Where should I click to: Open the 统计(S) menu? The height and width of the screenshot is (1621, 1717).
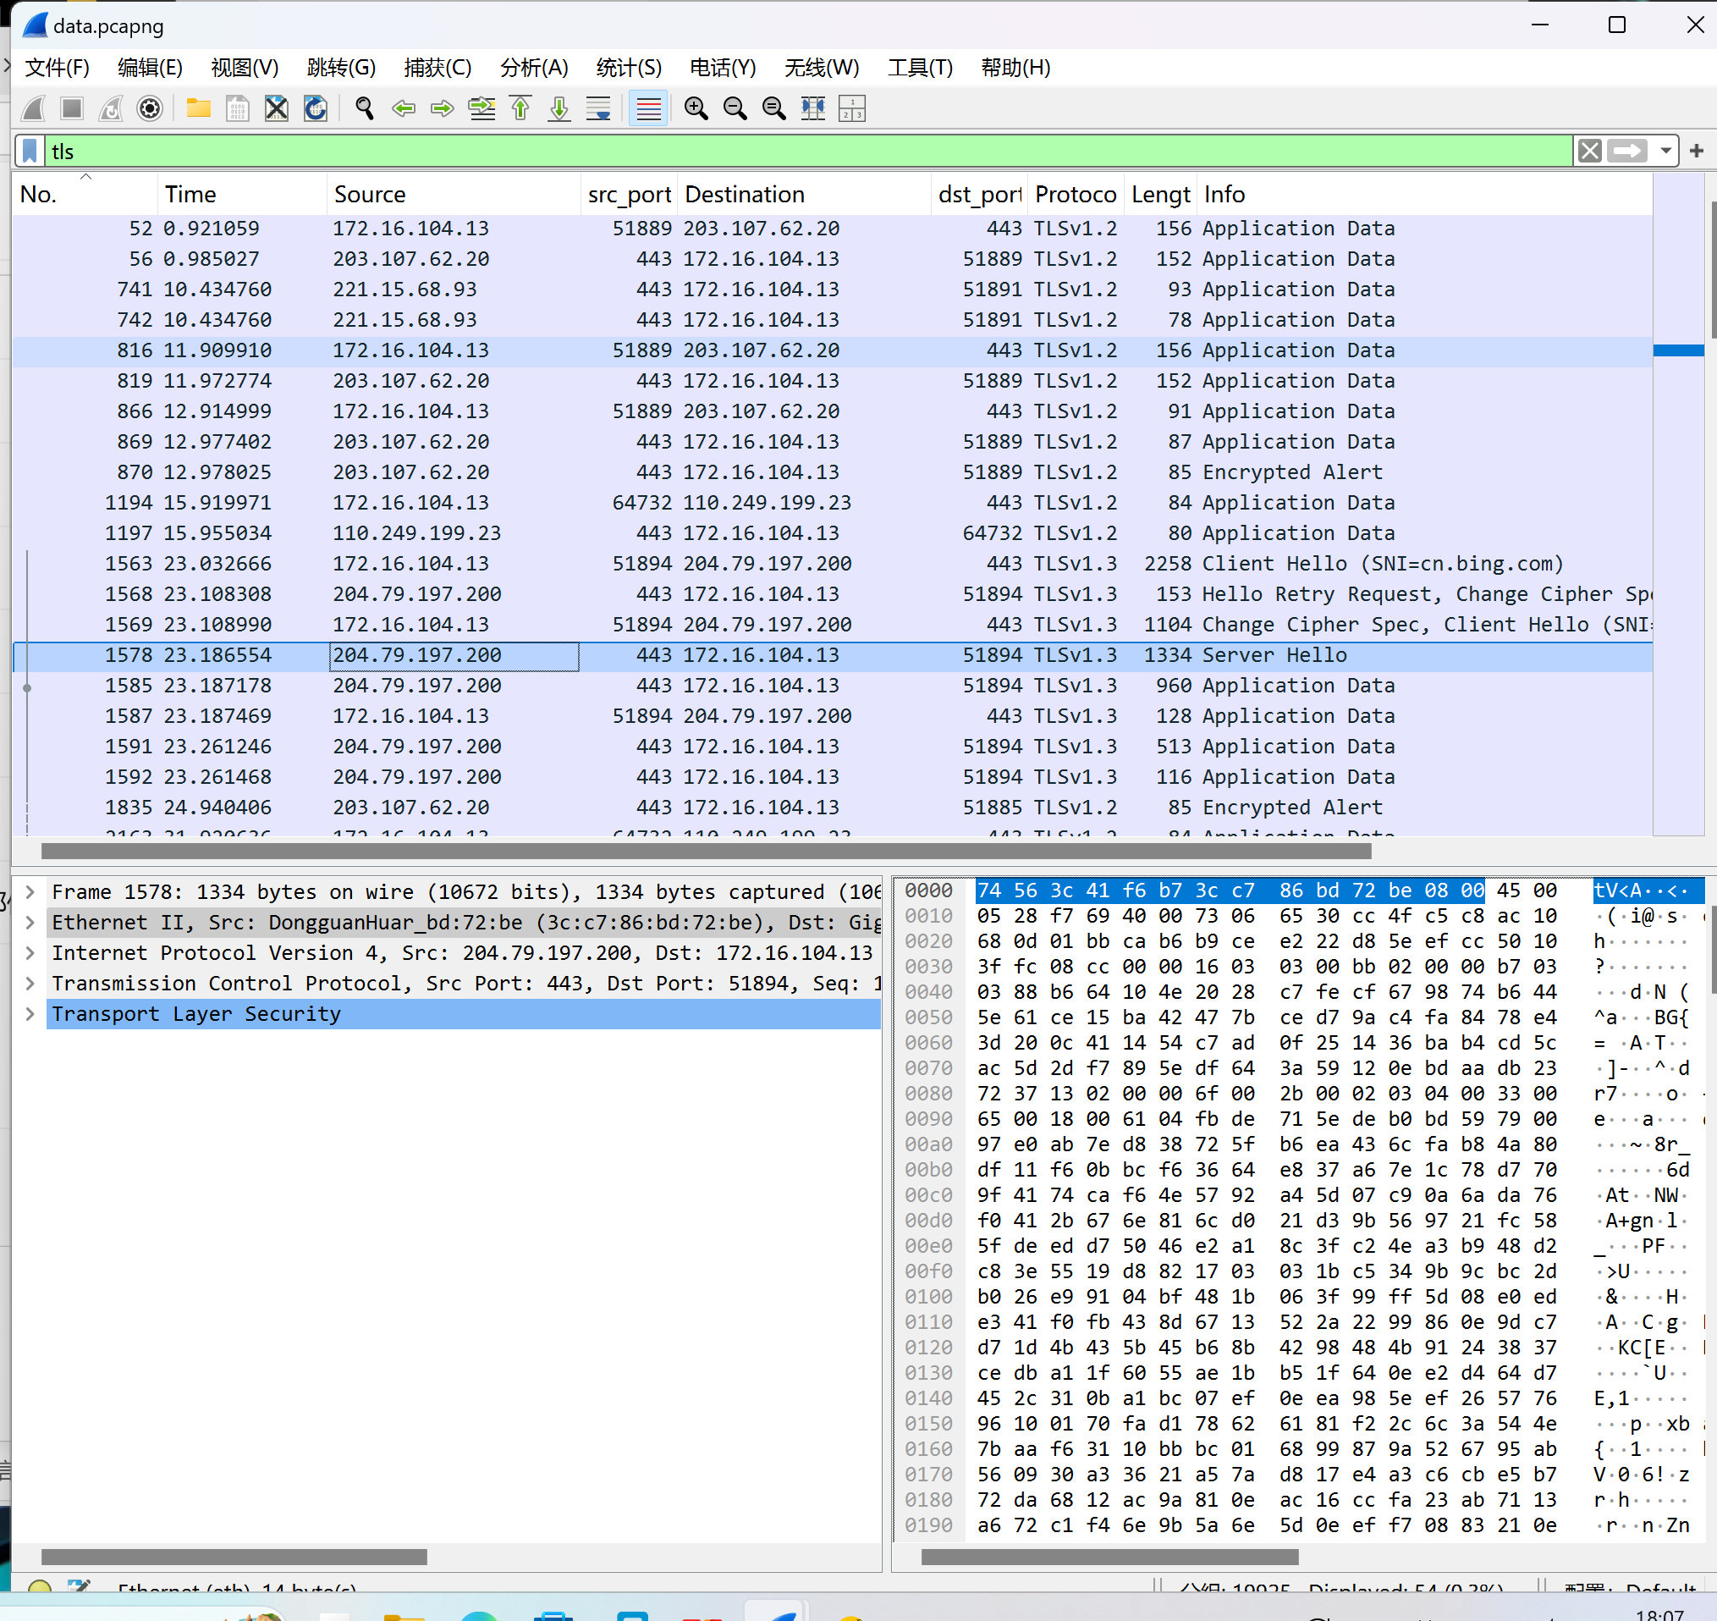[628, 68]
